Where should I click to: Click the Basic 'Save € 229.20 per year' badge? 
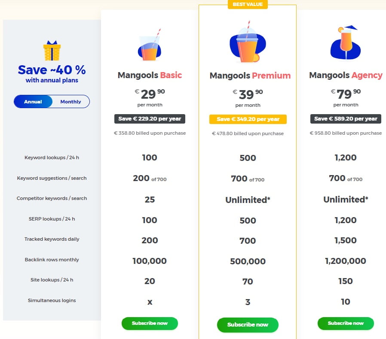point(150,119)
